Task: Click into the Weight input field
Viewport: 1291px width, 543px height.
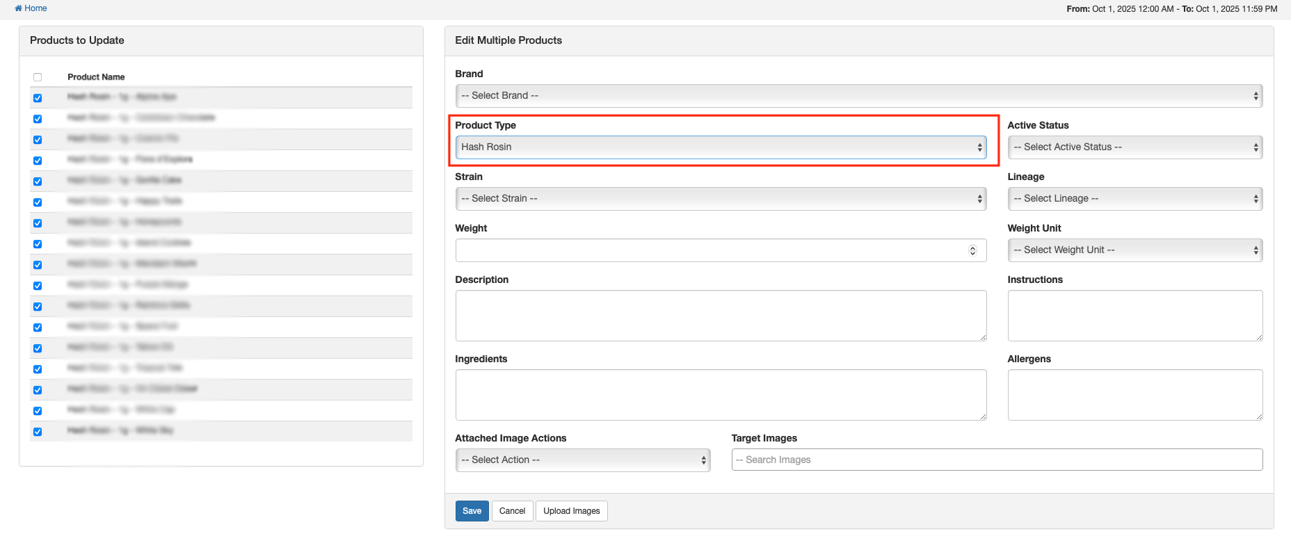Action: 709,250
